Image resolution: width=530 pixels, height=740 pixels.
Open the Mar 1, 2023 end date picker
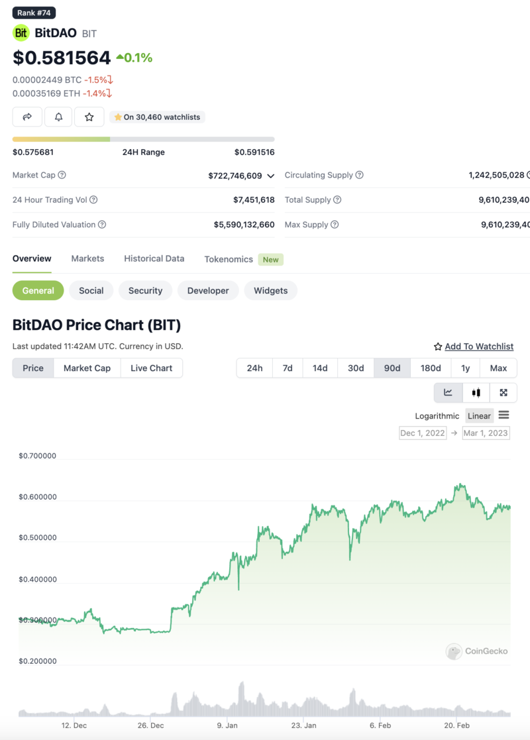486,433
